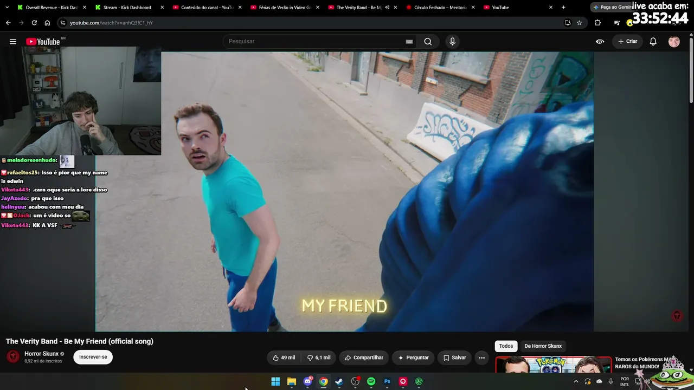Expand the tab search dropdown arrow
The image size is (694, 390).
click(7, 8)
